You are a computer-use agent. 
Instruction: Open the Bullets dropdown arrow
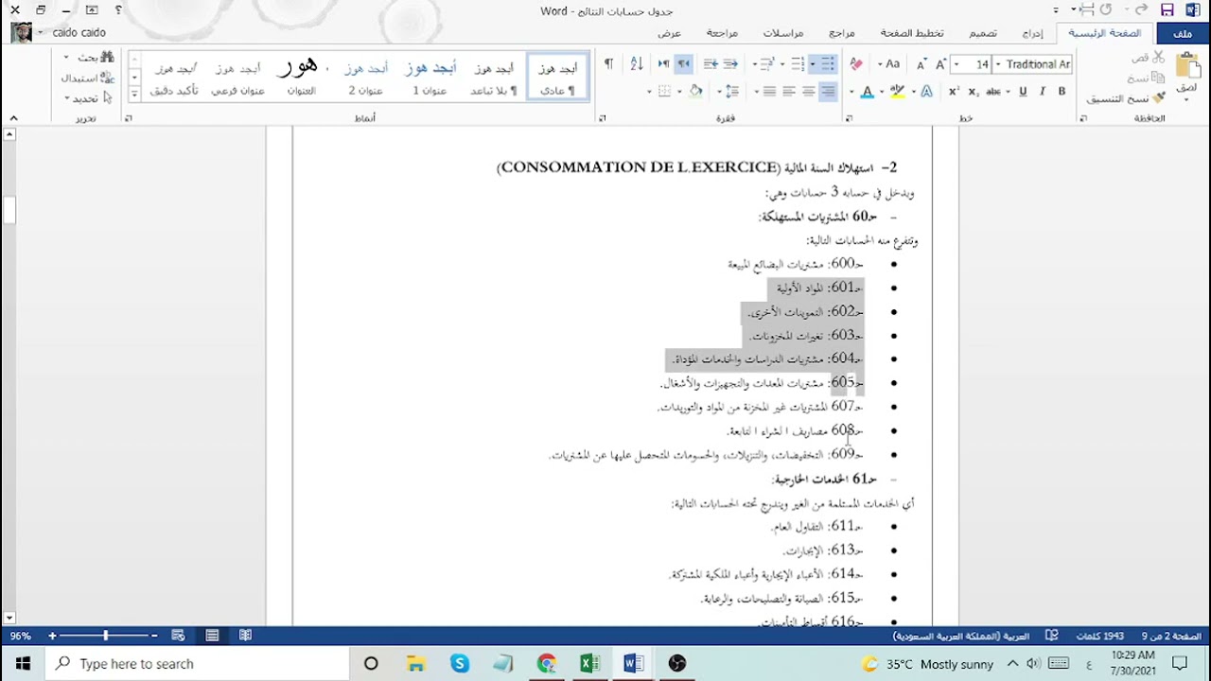813,64
